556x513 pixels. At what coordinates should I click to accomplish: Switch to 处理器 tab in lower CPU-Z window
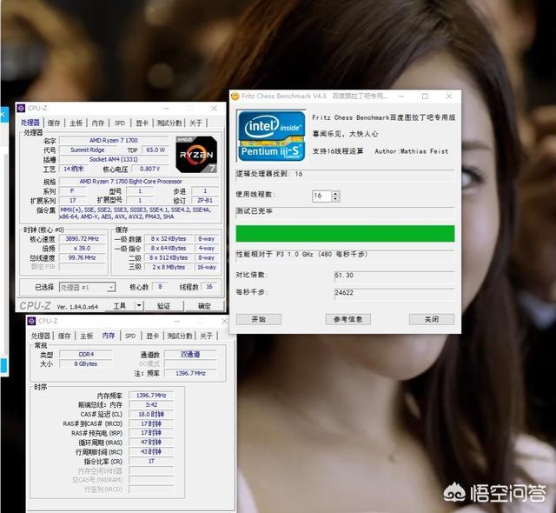[x=41, y=336]
